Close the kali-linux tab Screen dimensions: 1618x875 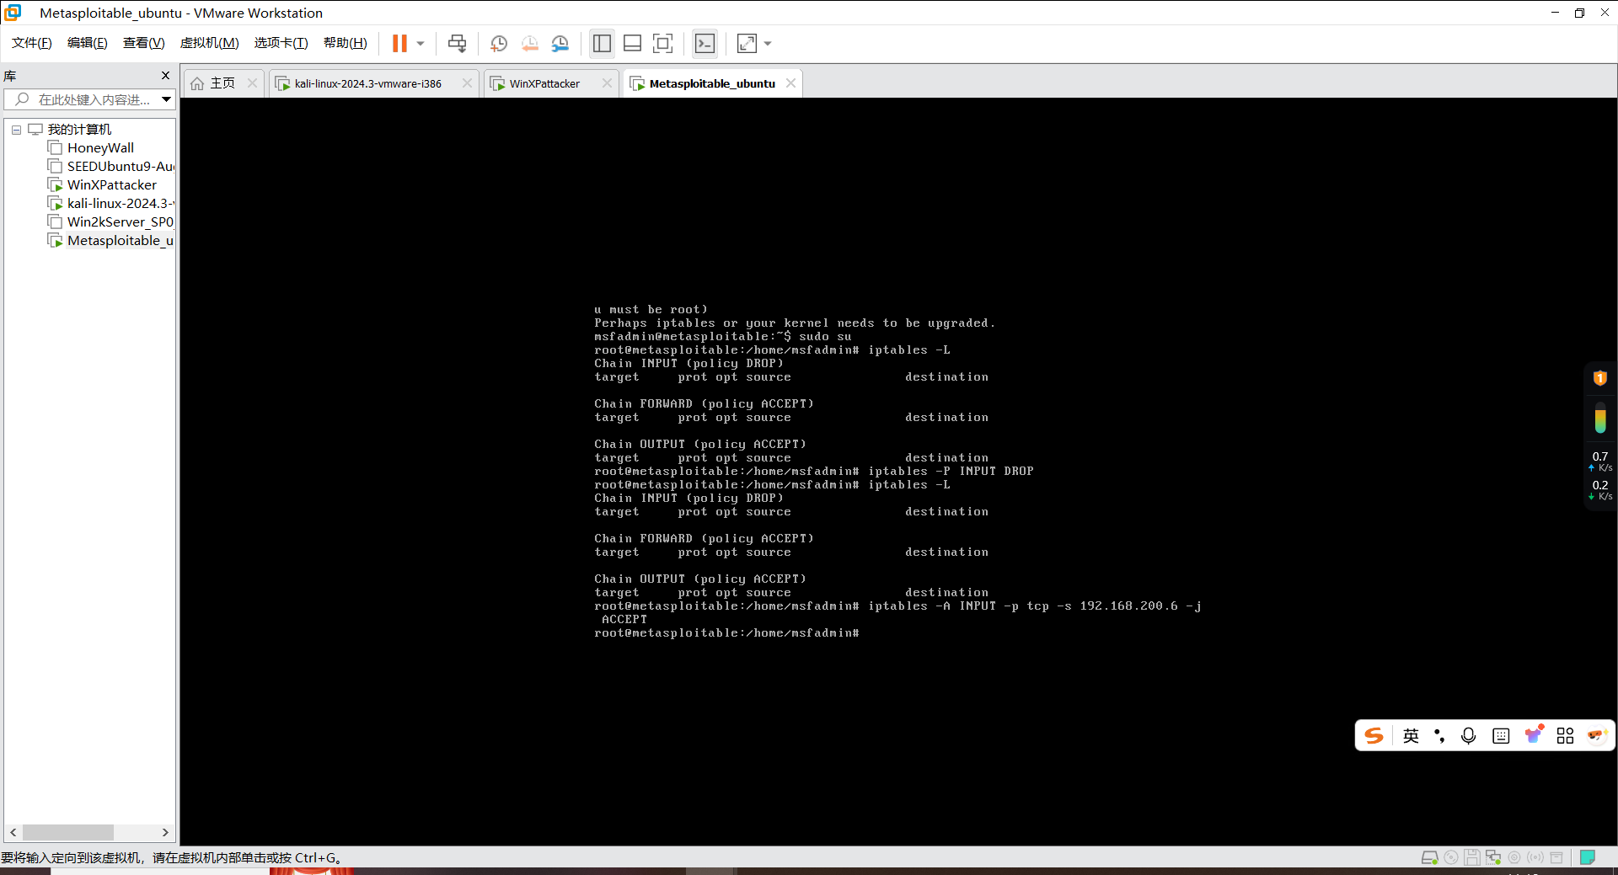[467, 83]
